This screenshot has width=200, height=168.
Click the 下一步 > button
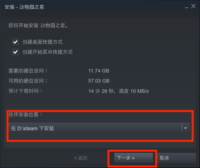pos(134,158)
